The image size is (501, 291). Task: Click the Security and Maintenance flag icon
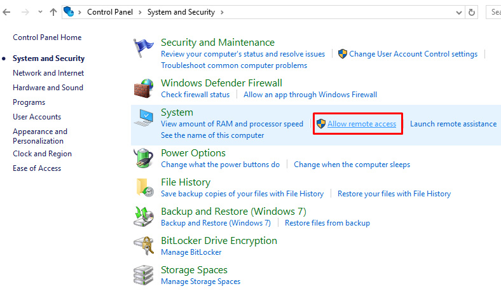tap(144, 48)
